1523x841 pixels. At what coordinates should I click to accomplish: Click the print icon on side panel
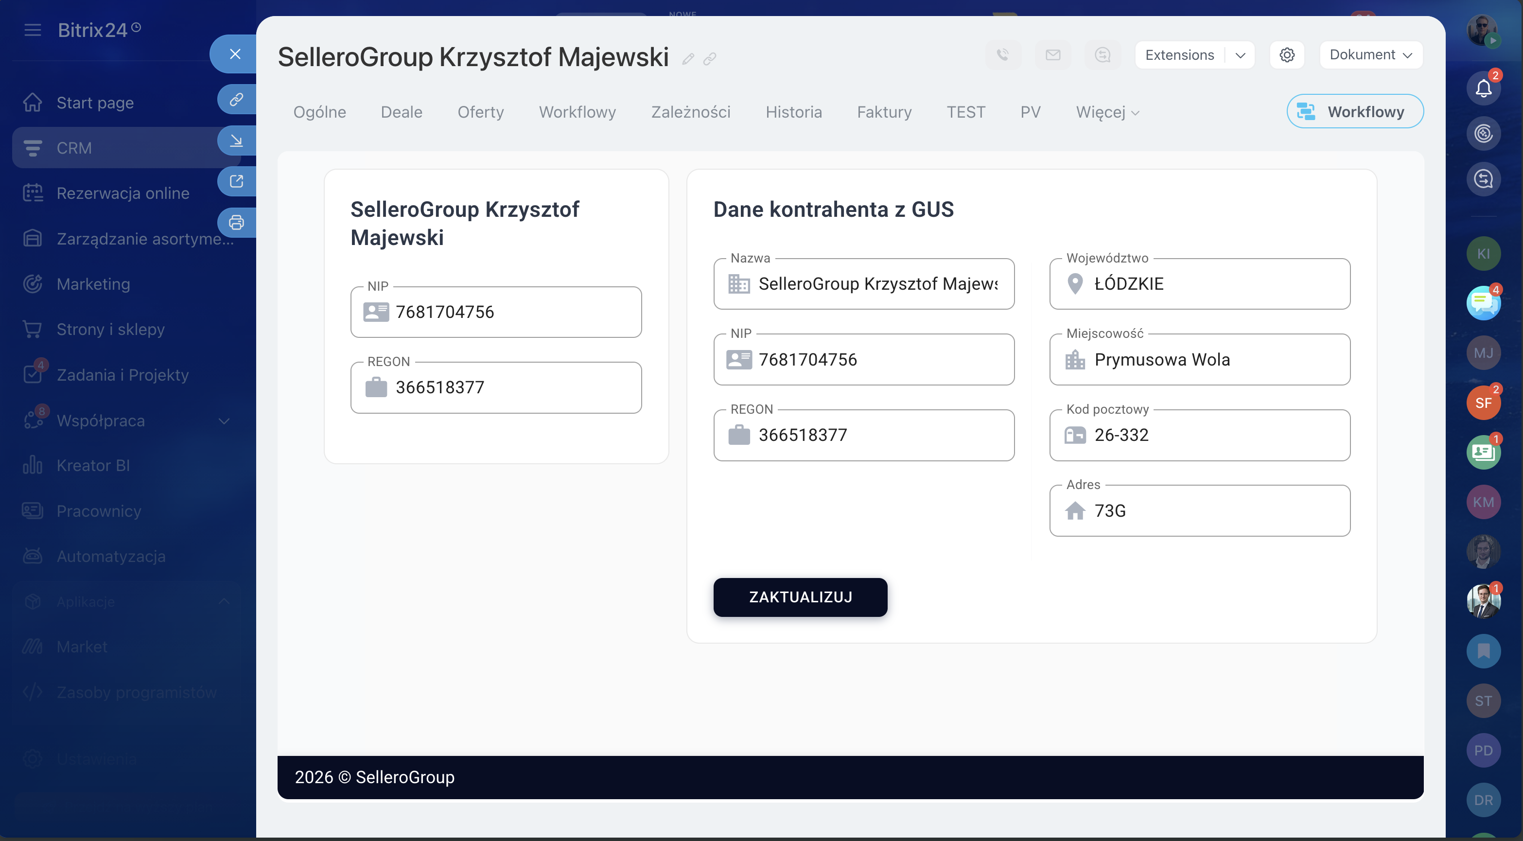point(236,222)
